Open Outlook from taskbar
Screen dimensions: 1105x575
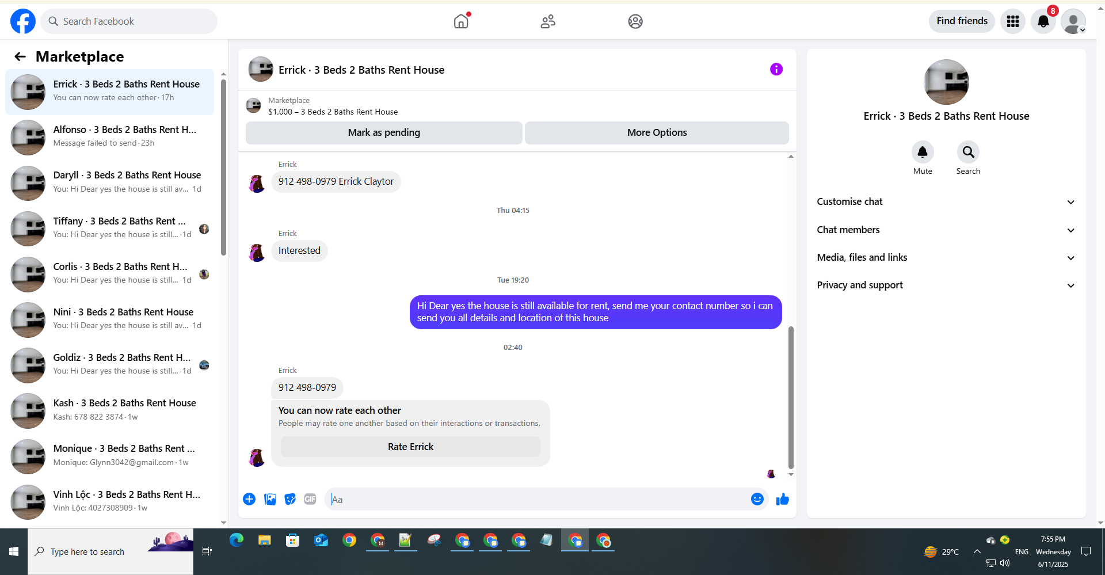[321, 540]
